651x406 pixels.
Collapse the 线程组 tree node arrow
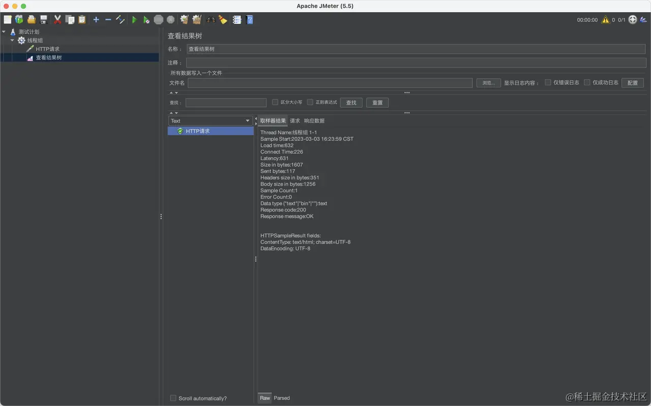click(12, 40)
